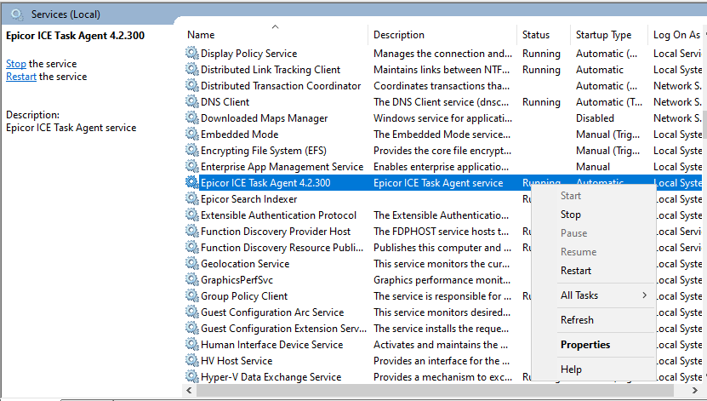Click the HV Host Service gear icon
Viewport: 707px width, 401px height.
(x=192, y=361)
